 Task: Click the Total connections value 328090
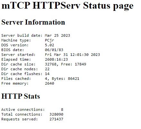[56, 114]
